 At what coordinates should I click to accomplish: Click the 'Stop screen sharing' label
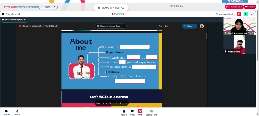click(x=226, y=14)
